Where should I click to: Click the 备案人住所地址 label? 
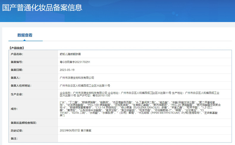[21, 86]
